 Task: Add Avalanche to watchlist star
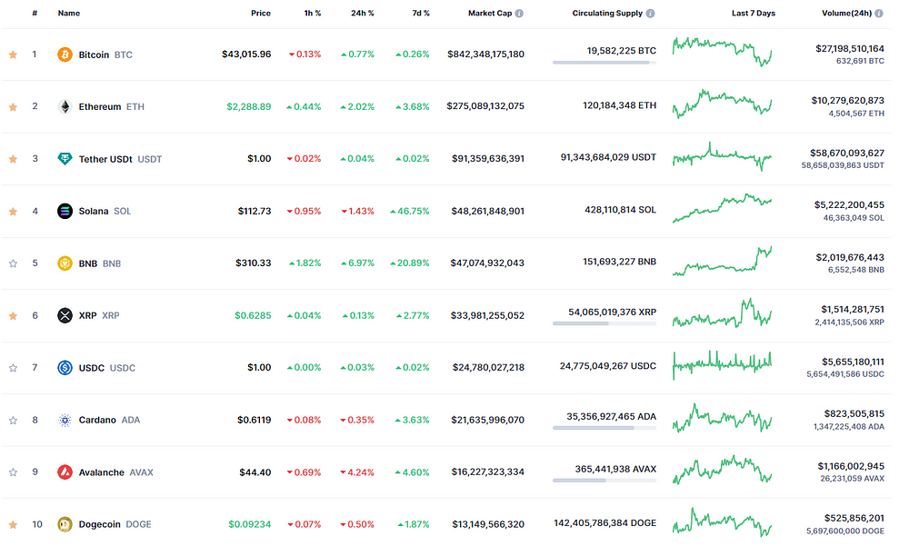pyautogui.click(x=13, y=472)
